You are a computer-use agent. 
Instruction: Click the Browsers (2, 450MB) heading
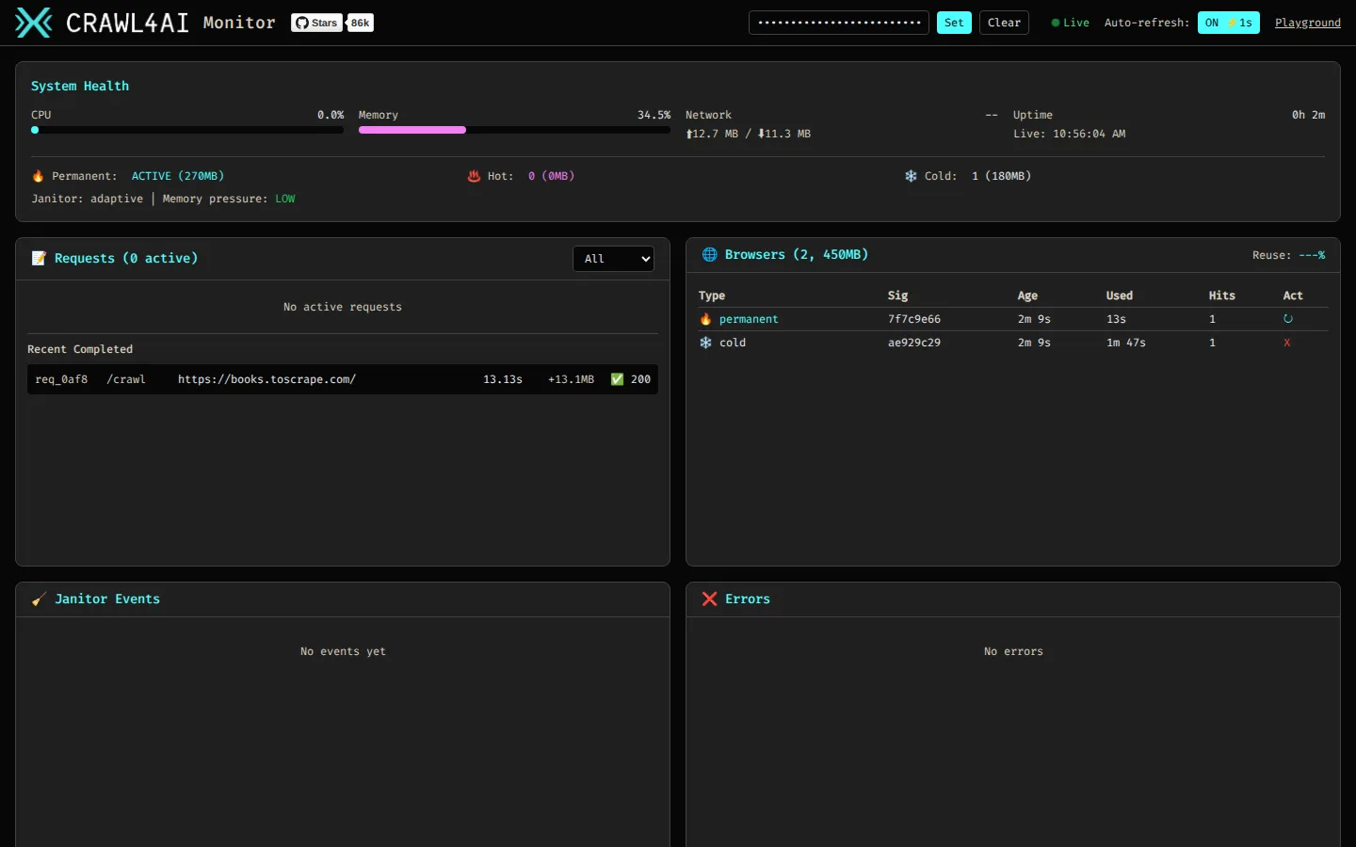pos(797,255)
